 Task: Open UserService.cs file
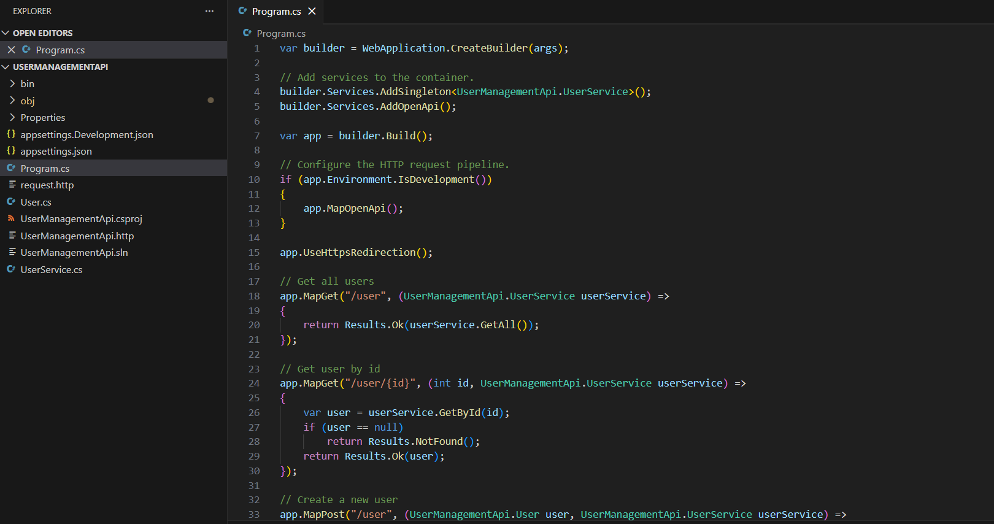[51, 269]
